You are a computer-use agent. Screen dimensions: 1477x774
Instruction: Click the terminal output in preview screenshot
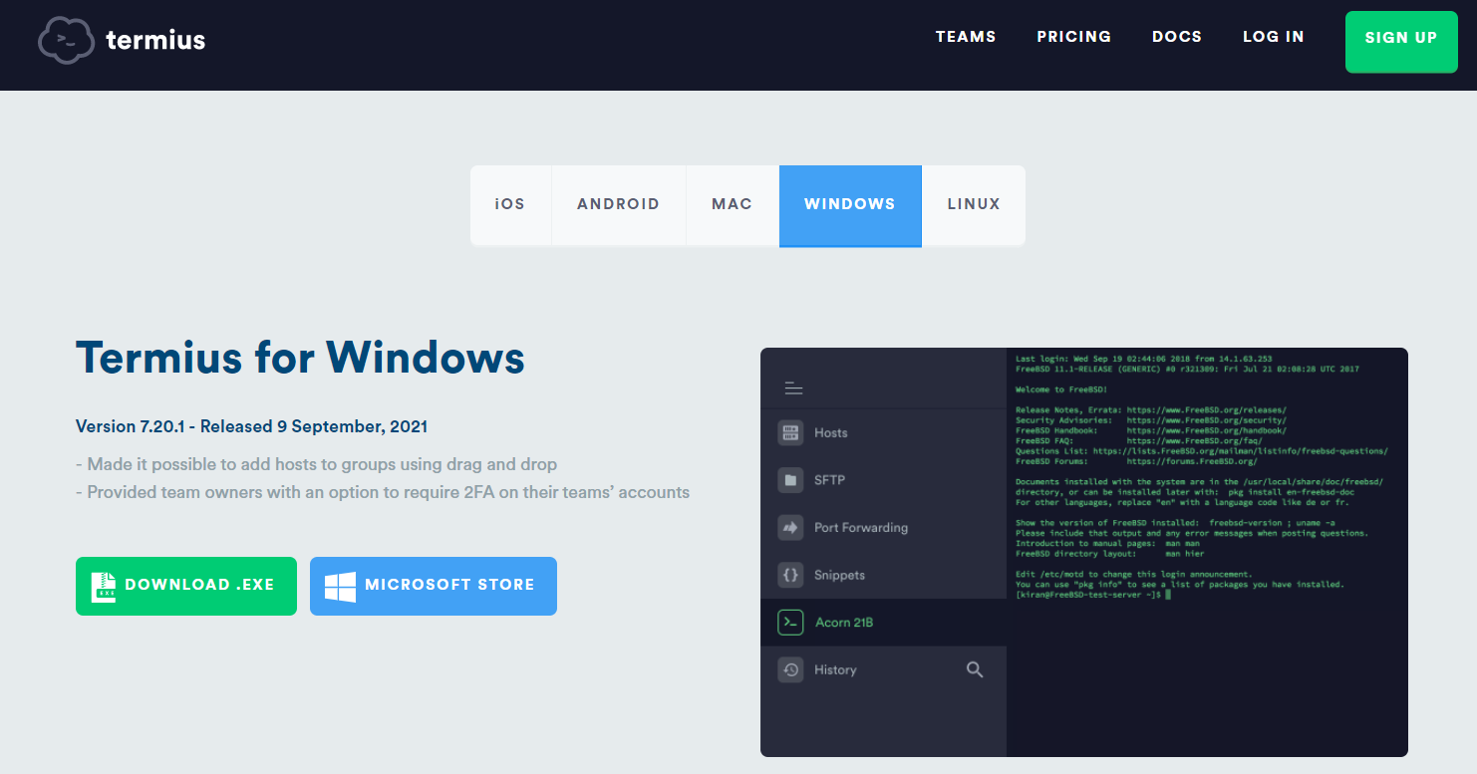pos(1207,552)
